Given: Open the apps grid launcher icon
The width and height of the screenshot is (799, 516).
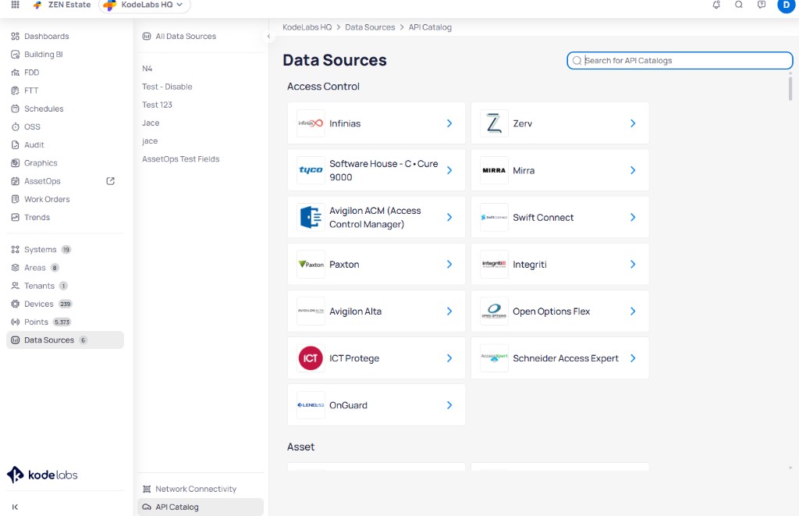Looking at the screenshot, I should [16, 5].
